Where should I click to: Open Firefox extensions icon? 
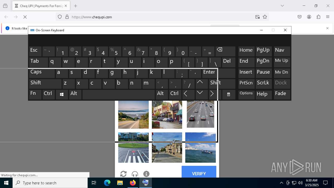click(318, 17)
